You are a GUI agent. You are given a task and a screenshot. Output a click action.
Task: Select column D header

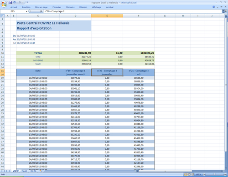(x=75, y=16)
